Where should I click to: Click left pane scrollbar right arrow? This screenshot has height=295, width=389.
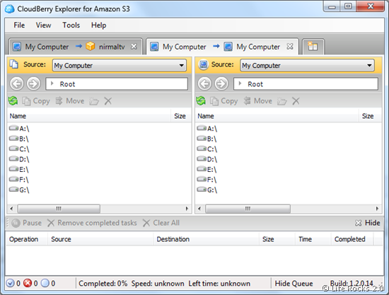(x=187, y=209)
